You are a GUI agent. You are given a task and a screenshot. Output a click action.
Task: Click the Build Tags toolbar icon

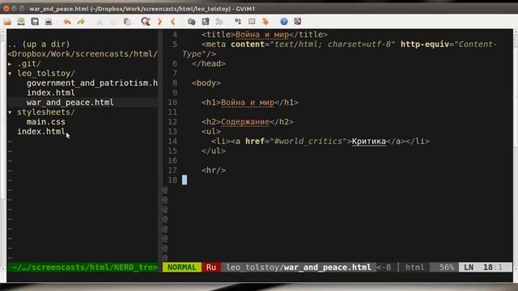(252, 22)
